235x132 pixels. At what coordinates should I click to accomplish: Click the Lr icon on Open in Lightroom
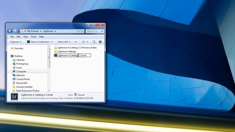tap(28, 42)
